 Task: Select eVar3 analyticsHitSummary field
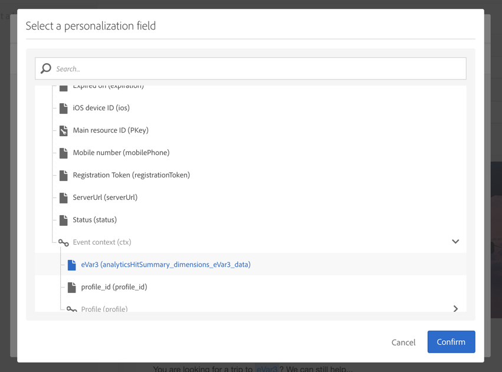point(166,265)
